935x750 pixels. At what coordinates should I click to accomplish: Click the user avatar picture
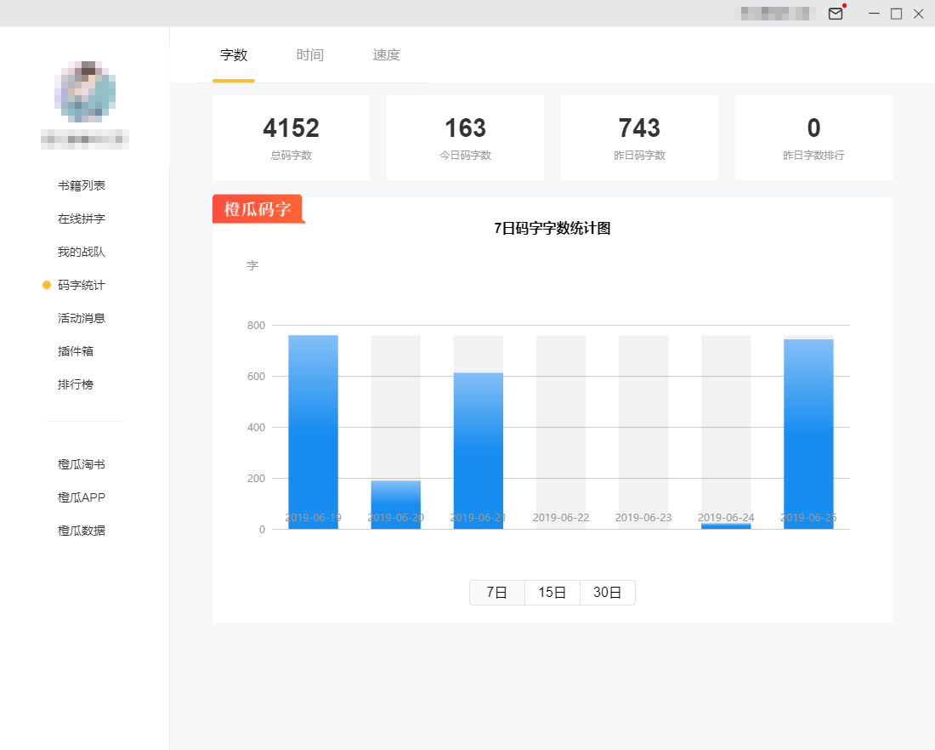pyautogui.click(x=85, y=92)
